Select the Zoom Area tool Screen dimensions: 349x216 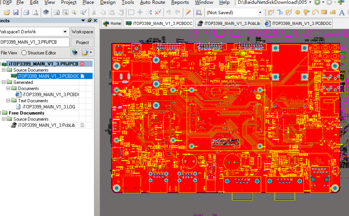point(66,12)
